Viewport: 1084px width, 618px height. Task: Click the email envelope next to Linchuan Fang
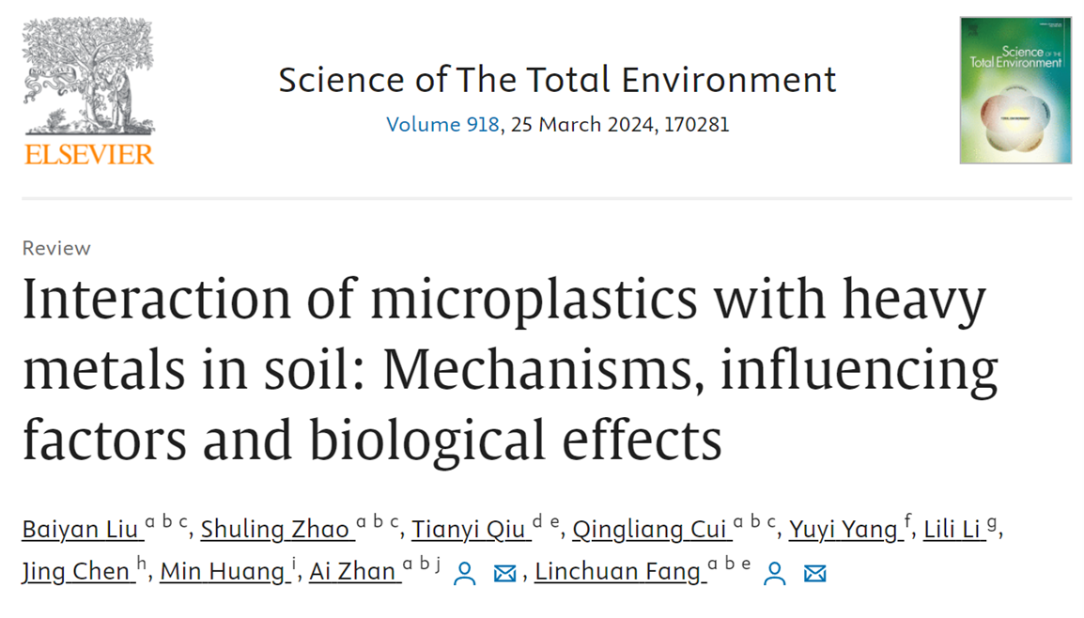pos(815,573)
